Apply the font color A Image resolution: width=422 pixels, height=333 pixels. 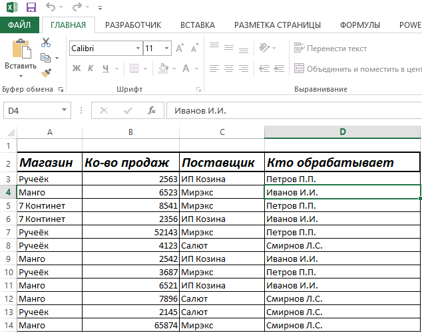click(x=186, y=68)
